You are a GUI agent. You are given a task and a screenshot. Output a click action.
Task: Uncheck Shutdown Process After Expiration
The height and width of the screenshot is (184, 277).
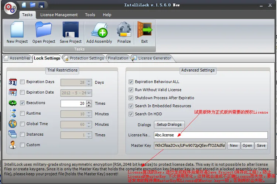point(131,98)
